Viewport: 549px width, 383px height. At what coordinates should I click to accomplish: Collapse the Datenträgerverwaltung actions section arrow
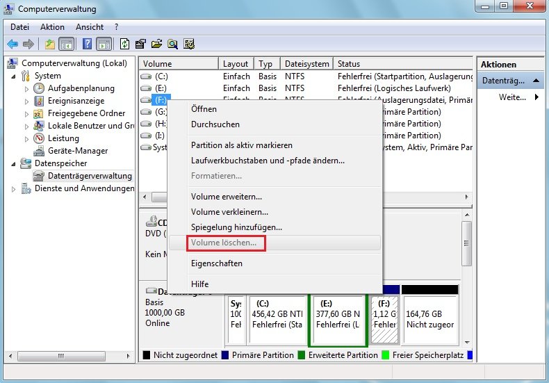click(x=536, y=81)
